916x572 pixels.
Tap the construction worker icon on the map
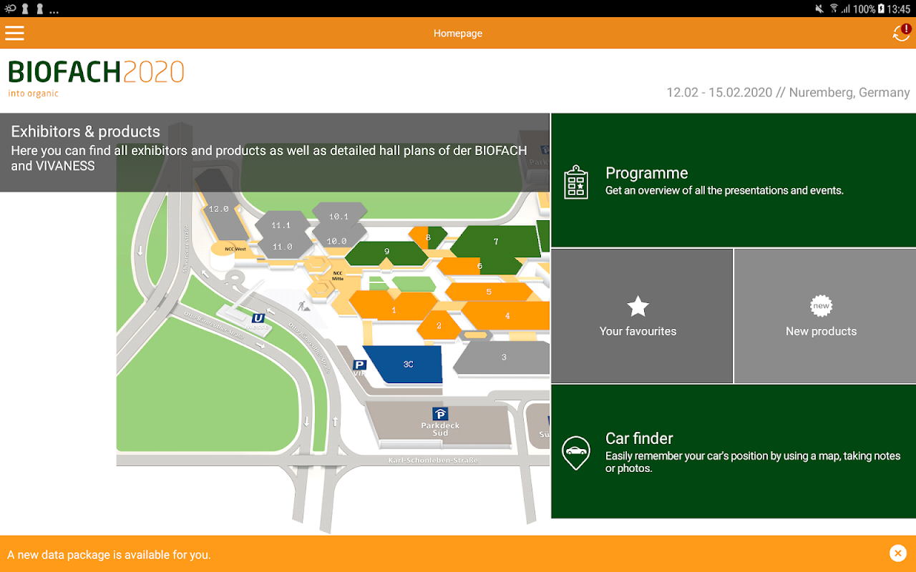pyautogui.click(x=304, y=306)
